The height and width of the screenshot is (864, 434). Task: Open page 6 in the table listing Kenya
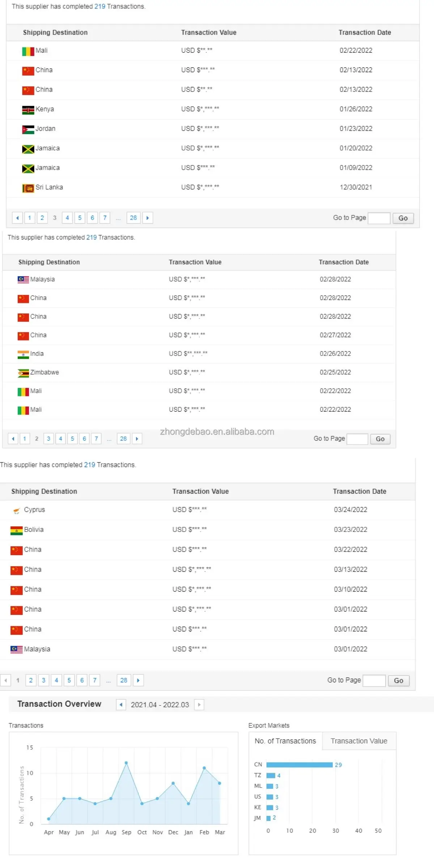(x=92, y=218)
